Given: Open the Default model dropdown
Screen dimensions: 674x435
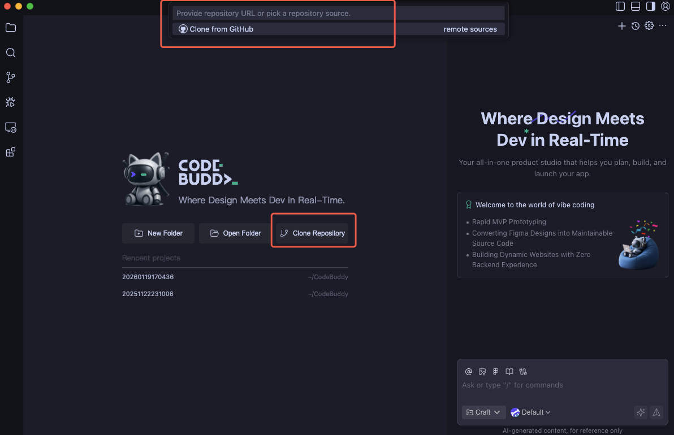Looking at the screenshot, I should 530,412.
